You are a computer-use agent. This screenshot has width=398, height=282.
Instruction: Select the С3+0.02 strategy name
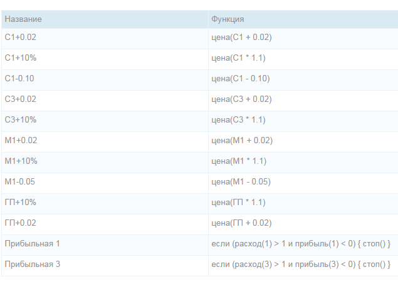pos(20,99)
